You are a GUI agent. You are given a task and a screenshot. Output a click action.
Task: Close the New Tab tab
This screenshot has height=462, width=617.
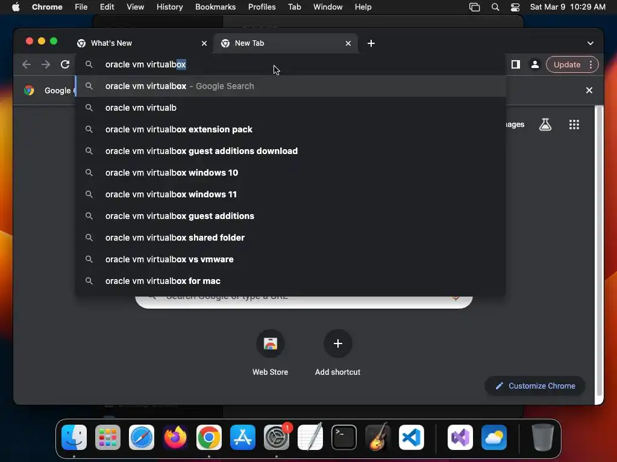tap(348, 43)
